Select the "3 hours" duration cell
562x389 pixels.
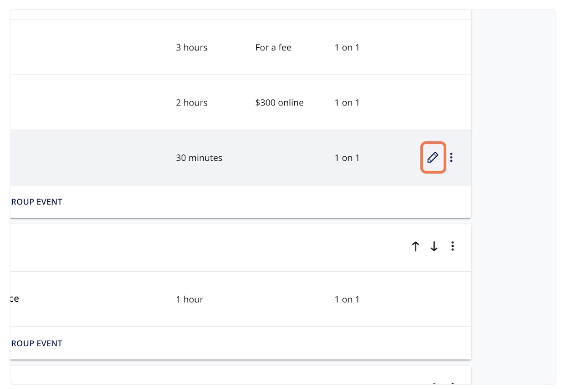192,47
